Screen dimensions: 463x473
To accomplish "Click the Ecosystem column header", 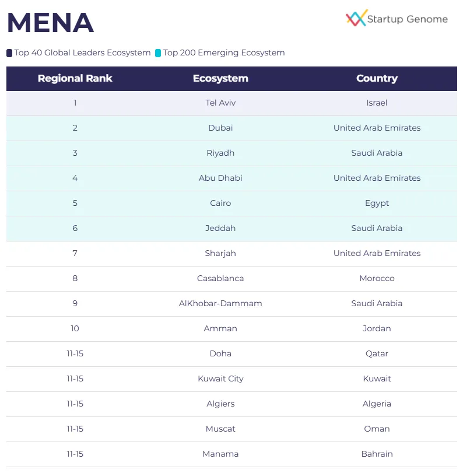I will coord(220,78).
